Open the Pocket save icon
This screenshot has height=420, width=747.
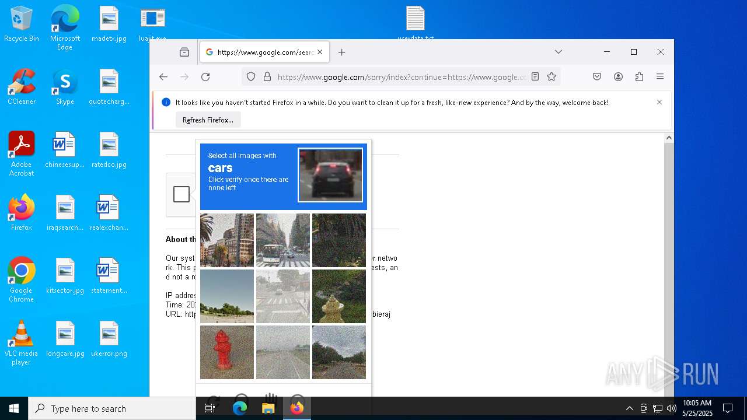(x=597, y=76)
